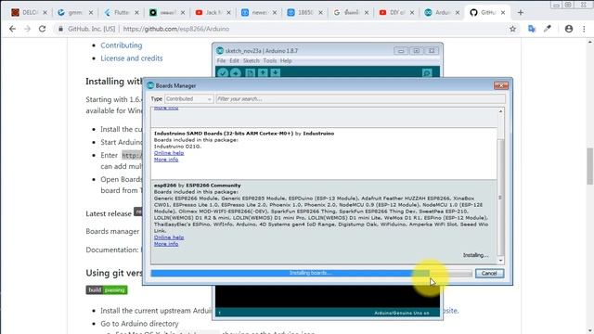
Task: Click the Installing... status text
Action: pos(475,255)
